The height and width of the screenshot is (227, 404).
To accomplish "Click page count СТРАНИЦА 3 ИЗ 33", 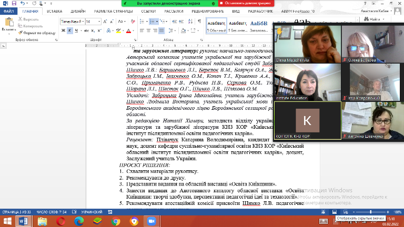I will (16, 212).
